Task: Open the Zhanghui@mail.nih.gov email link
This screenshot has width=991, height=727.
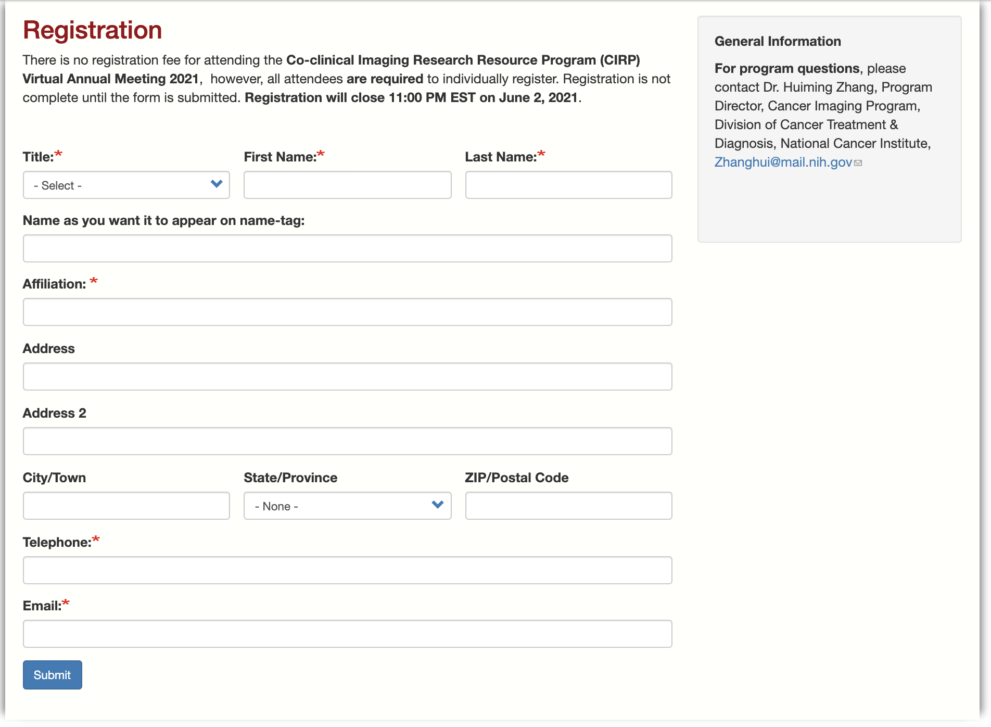Action: [x=783, y=162]
